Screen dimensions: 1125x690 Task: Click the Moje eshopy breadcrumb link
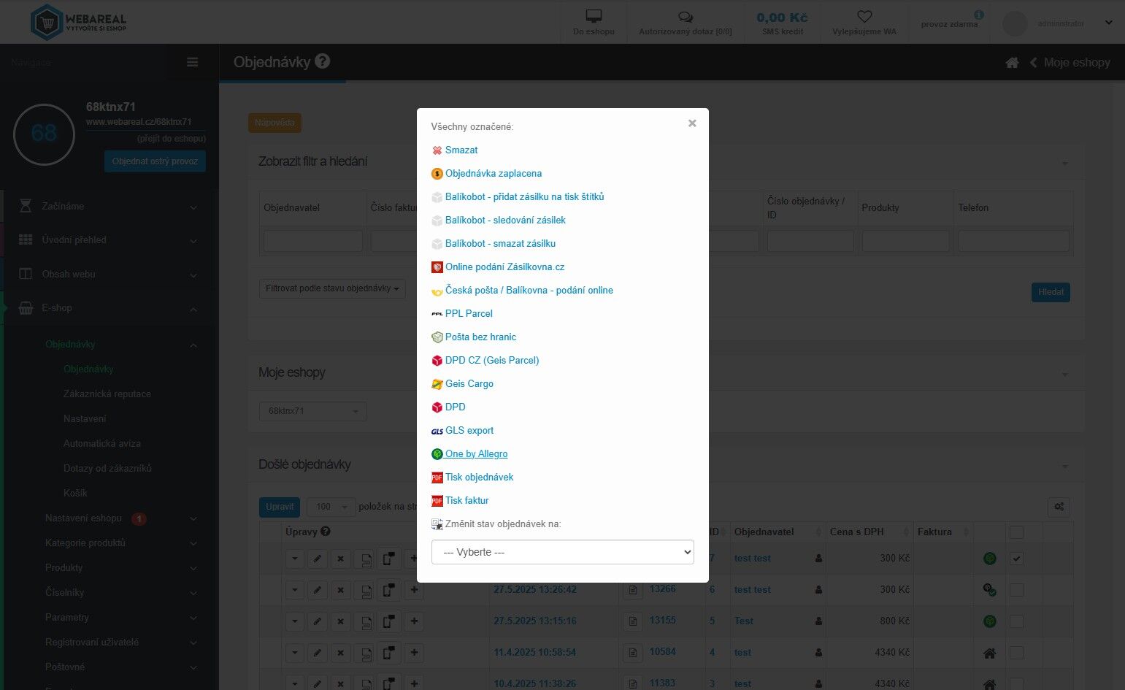(x=1077, y=63)
